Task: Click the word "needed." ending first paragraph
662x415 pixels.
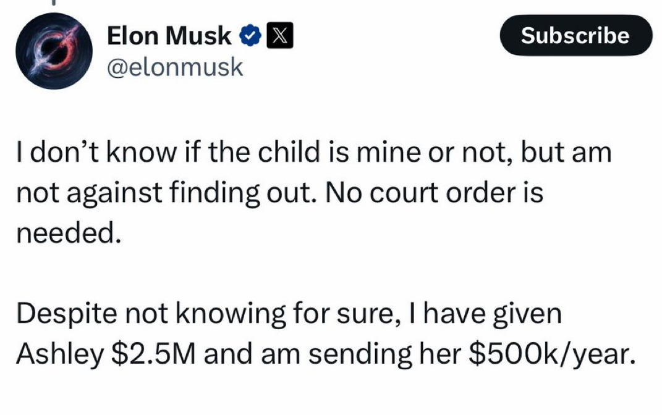Action: coord(69,232)
